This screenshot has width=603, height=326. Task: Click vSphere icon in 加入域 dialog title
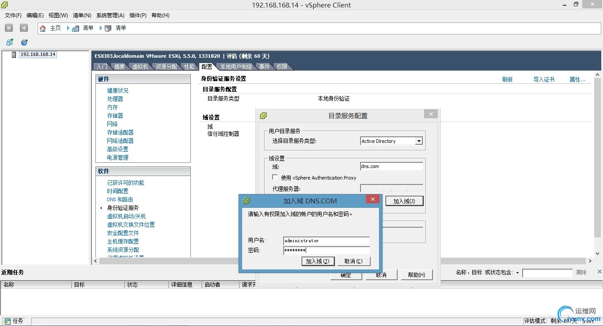[x=247, y=201]
